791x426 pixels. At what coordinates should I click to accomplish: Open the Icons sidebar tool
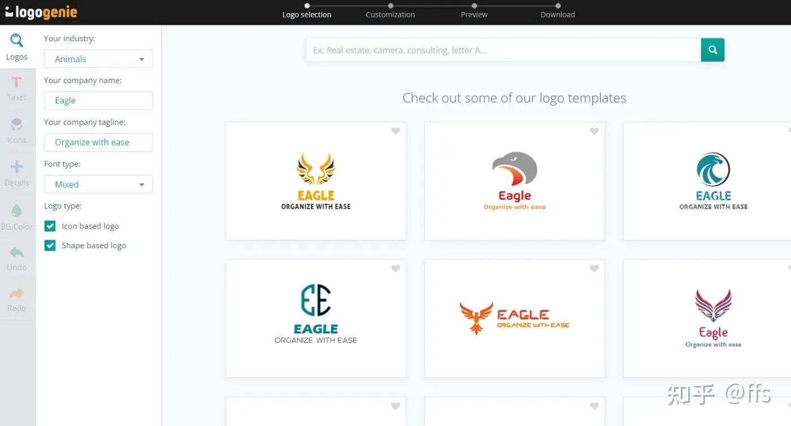pyautogui.click(x=17, y=130)
